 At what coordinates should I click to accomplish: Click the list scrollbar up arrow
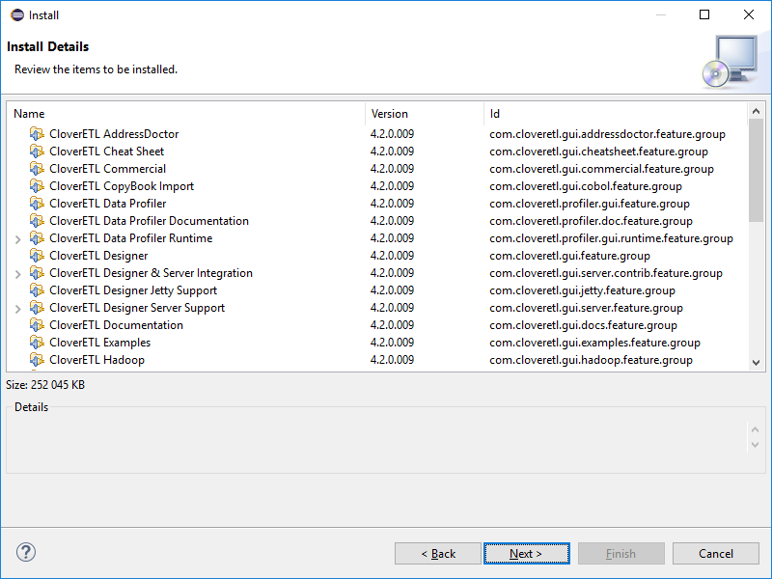point(757,111)
